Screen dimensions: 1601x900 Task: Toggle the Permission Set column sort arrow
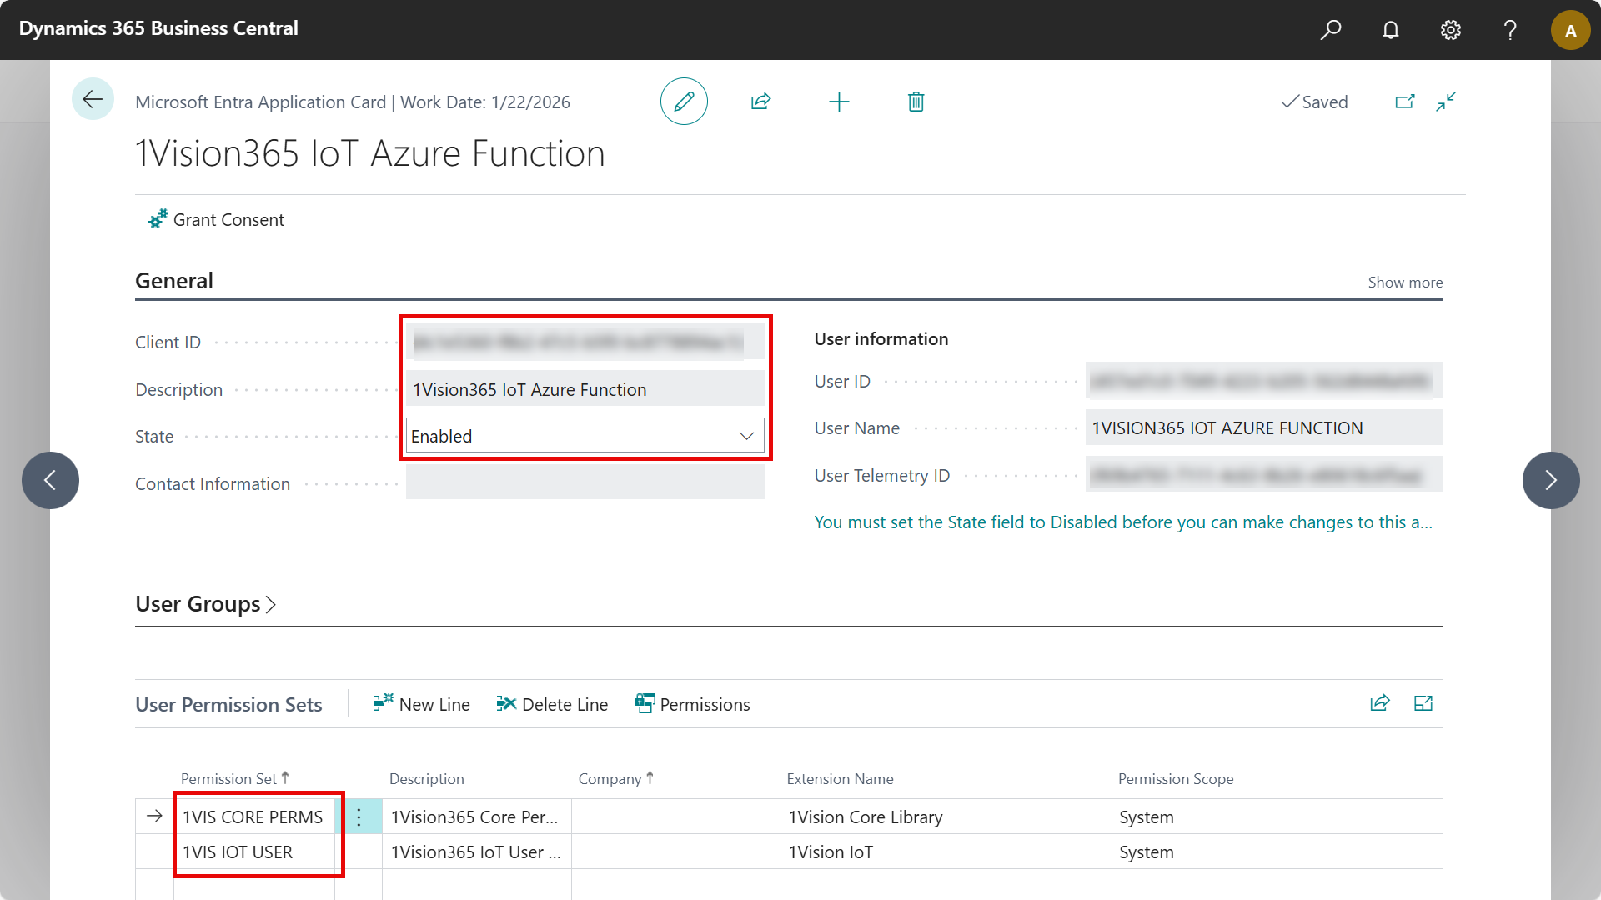pos(286,776)
